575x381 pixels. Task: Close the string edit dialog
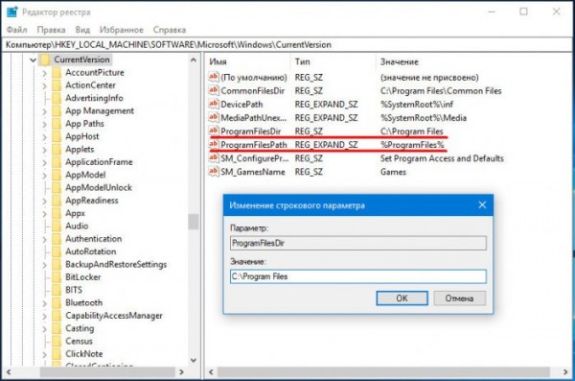click(482, 205)
